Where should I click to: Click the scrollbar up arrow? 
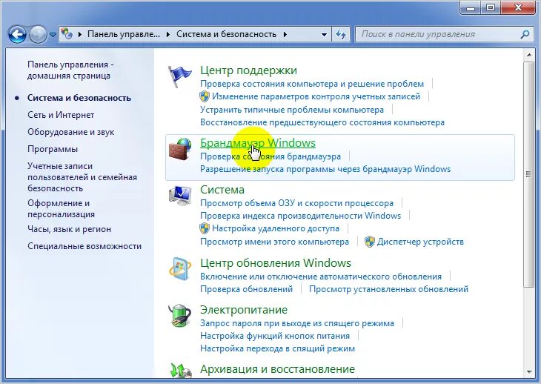pos(529,55)
